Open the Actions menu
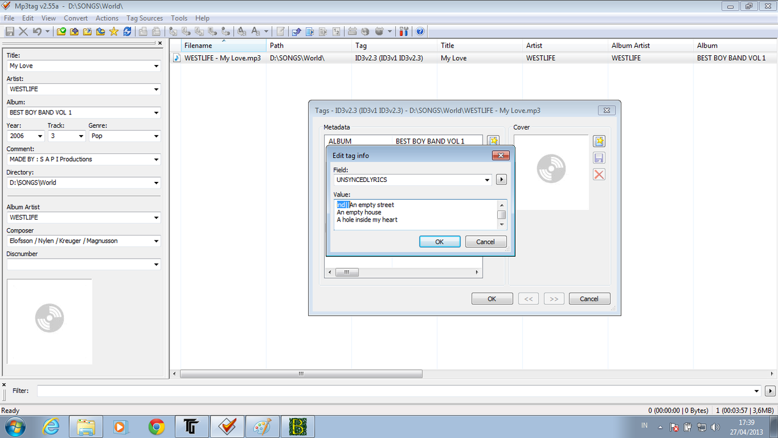This screenshot has height=438, width=778. tap(107, 18)
